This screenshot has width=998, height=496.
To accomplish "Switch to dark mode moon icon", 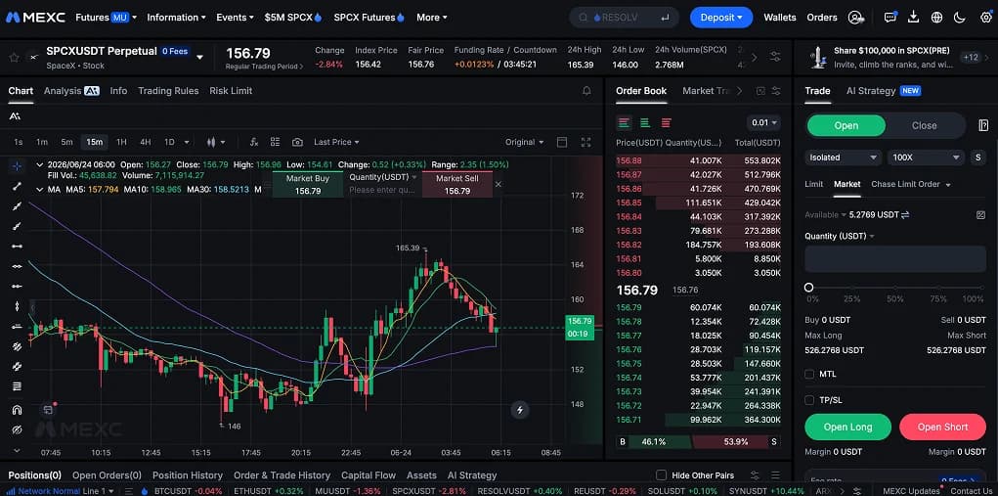I will point(960,18).
